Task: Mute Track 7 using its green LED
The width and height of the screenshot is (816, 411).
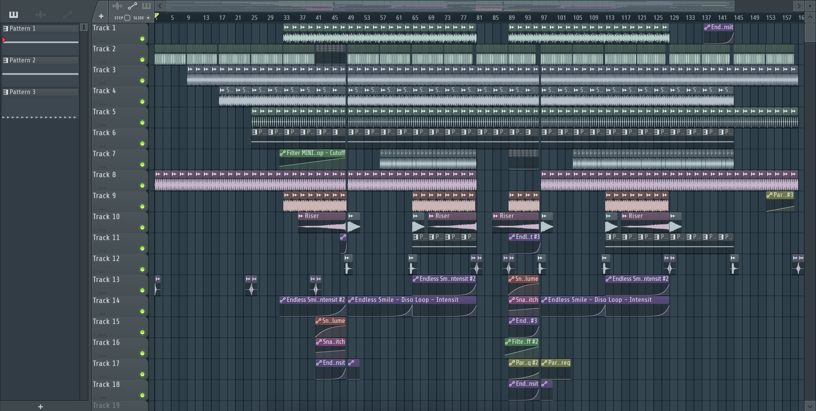Action: tap(142, 164)
